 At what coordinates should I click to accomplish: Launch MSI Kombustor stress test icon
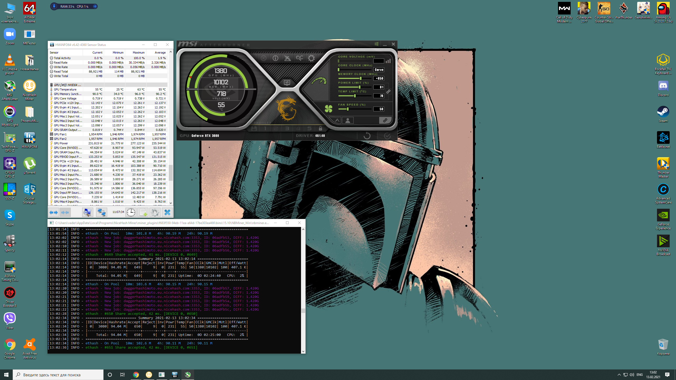264,58
